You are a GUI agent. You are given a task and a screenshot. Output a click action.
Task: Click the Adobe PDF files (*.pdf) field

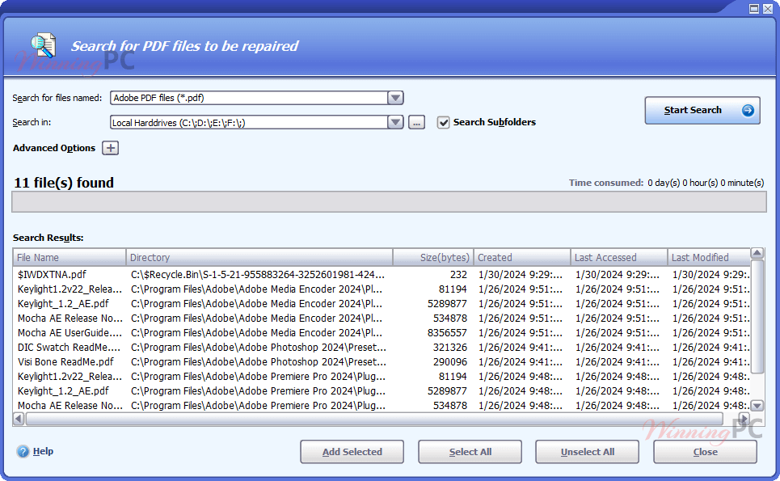coord(249,98)
